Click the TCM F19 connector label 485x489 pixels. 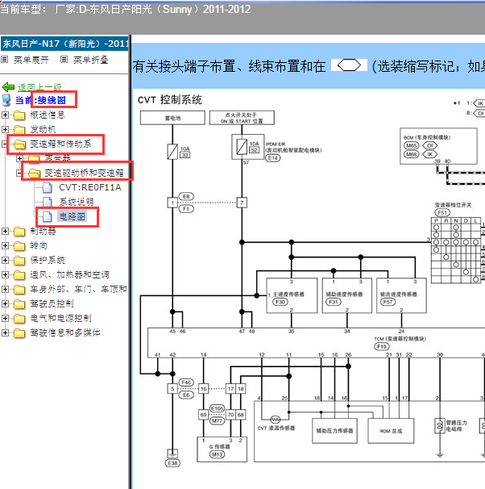382,346
